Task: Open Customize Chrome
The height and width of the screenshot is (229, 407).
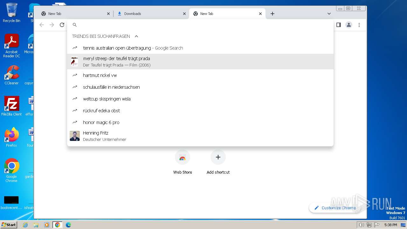Action: click(x=335, y=208)
